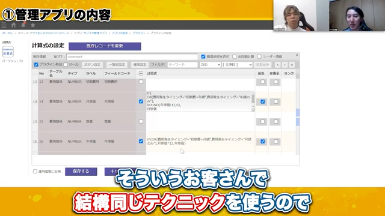Go to the portal via home icon

pyautogui.click(x=13, y=25)
